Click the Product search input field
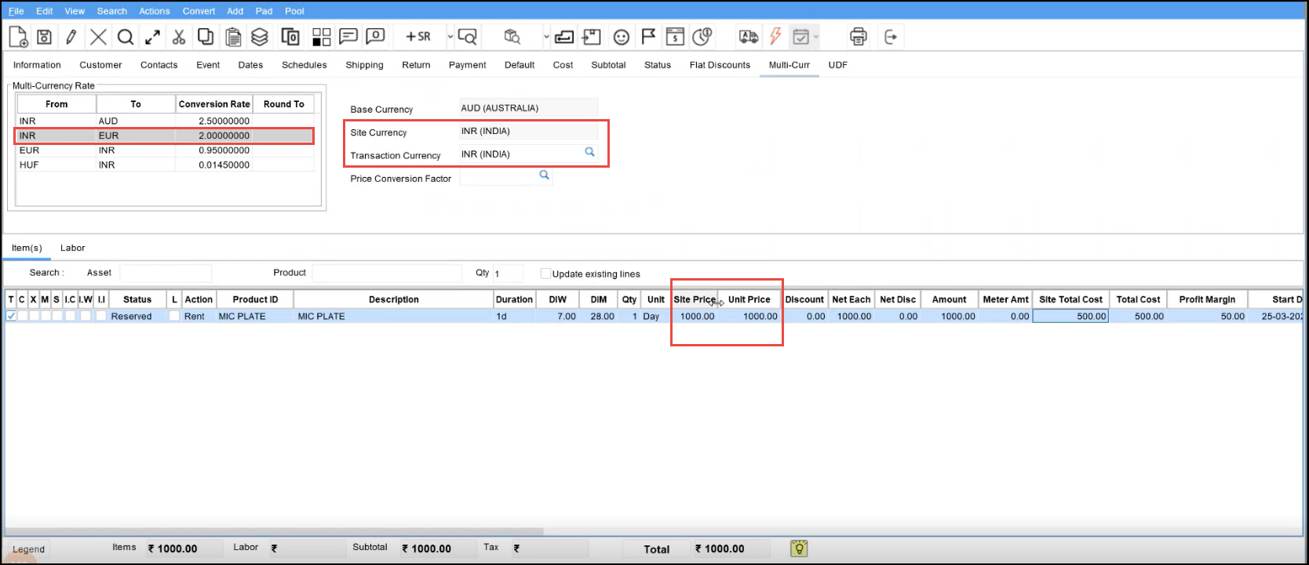Screen dimensions: 1309x565 387,273
